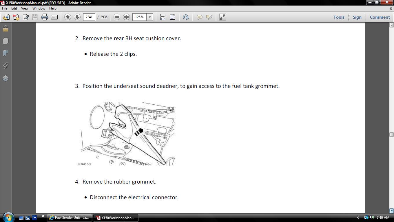Click the Print file icon
Viewport: 394px width, 222px height.
click(44, 17)
